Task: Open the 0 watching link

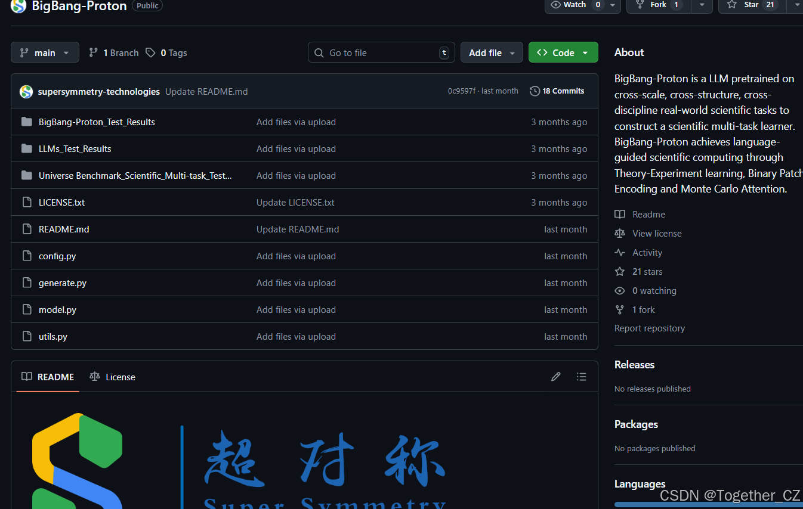Action: (654, 290)
